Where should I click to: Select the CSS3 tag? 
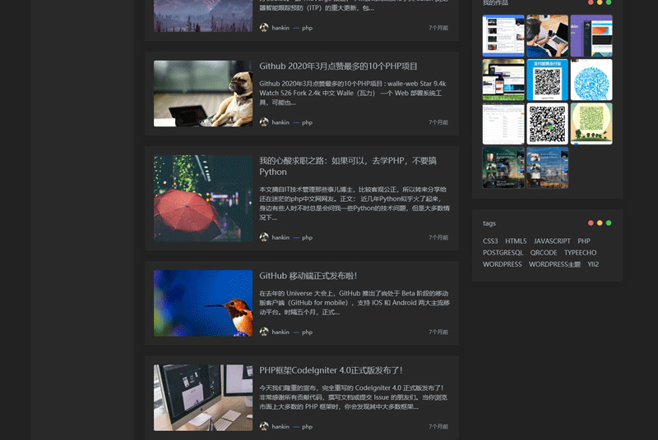(490, 241)
